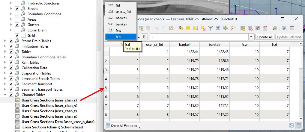
Task: Click the zoom map to selected rows icon
Action: coord(233,28)
